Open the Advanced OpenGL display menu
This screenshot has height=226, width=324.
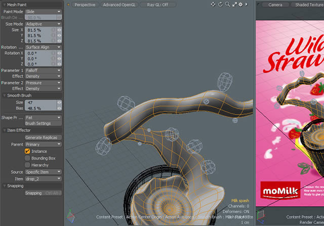(x=119, y=5)
